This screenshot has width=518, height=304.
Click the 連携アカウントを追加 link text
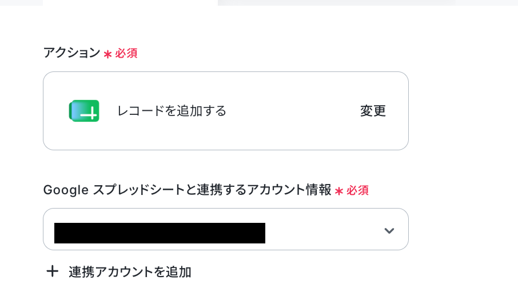[x=130, y=272]
